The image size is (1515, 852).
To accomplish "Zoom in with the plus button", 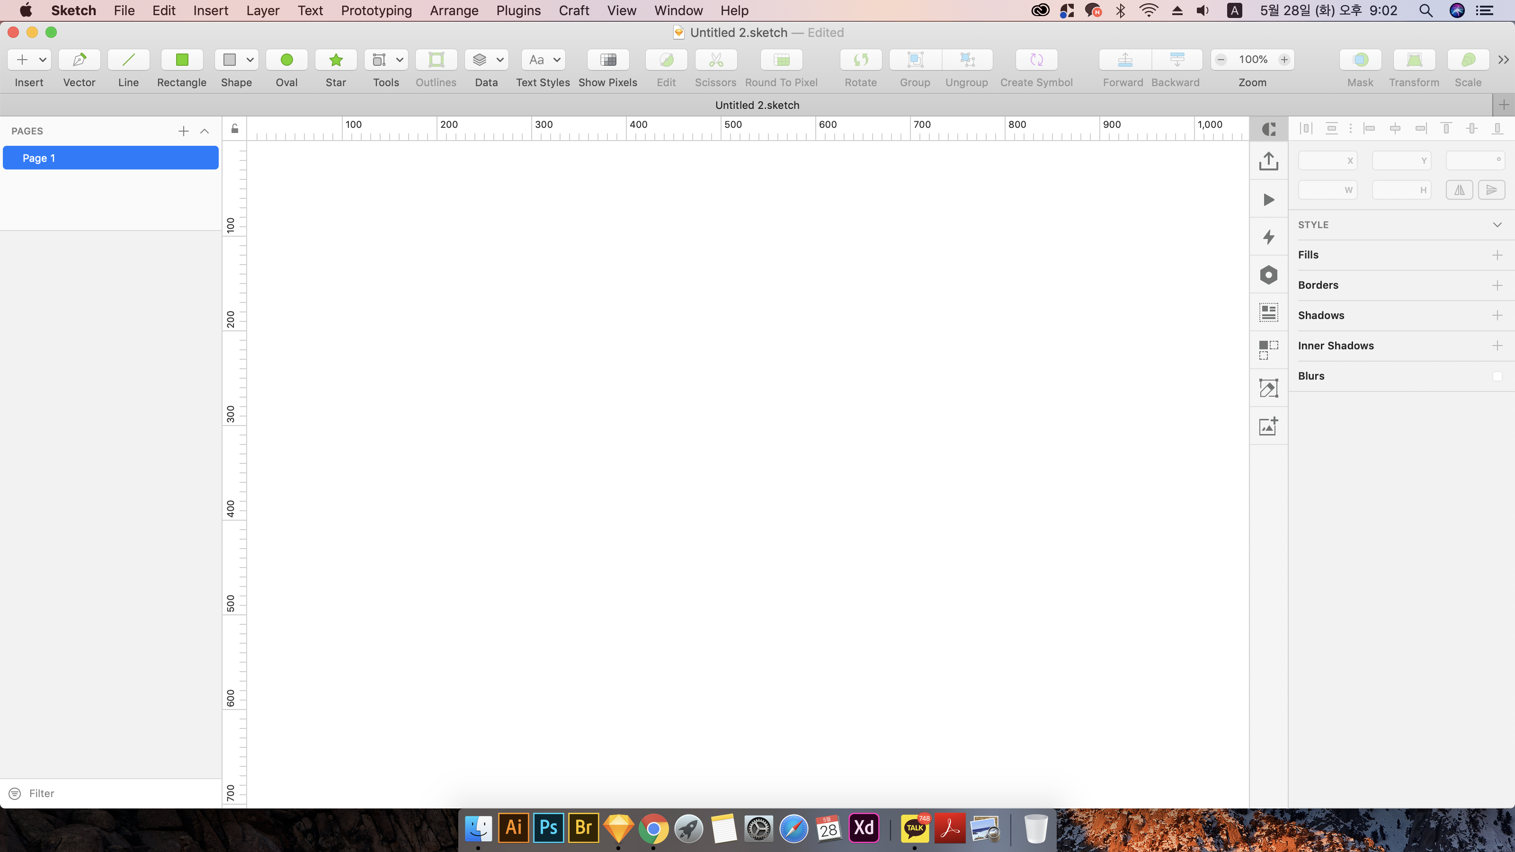I will (x=1284, y=59).
